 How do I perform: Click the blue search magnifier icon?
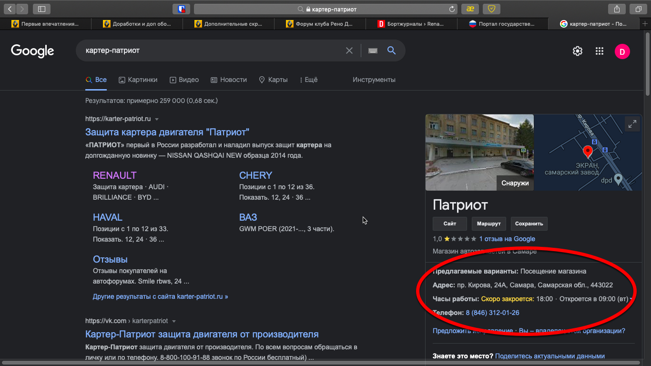tap(392, 51)
